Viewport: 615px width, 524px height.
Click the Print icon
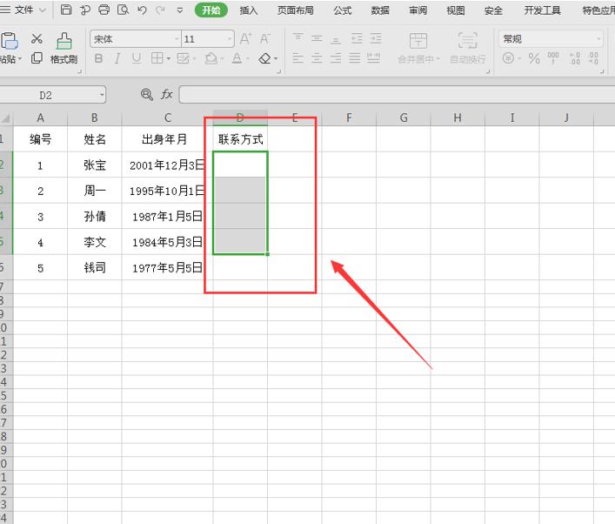(104, 10)
